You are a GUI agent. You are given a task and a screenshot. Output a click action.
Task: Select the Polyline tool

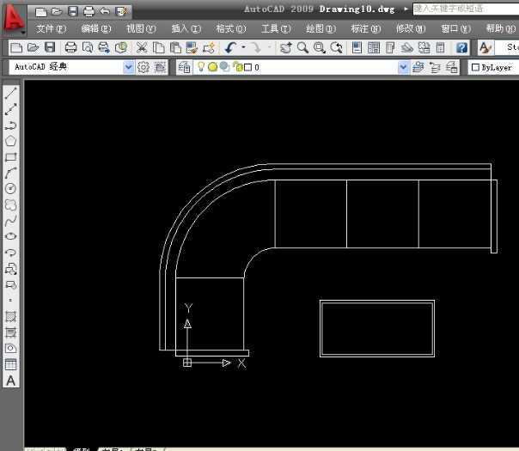point(10,125)
